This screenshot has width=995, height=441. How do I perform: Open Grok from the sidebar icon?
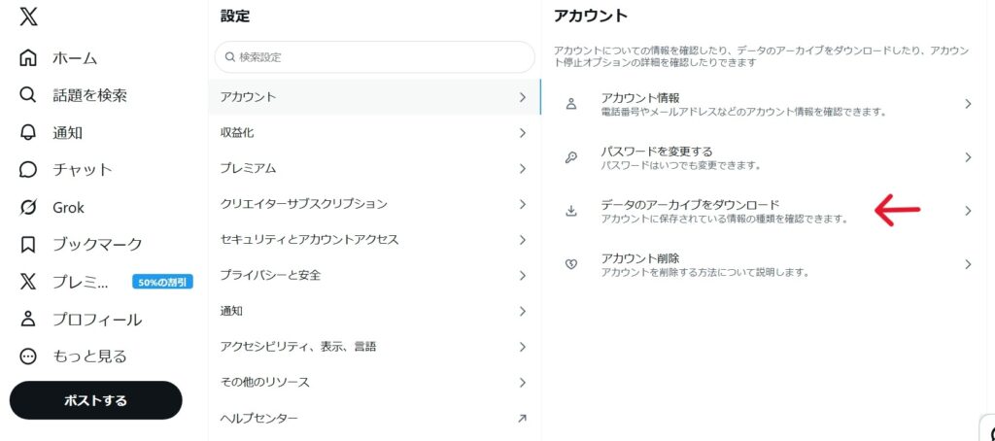pyautogui.click(x=29, y=207)
